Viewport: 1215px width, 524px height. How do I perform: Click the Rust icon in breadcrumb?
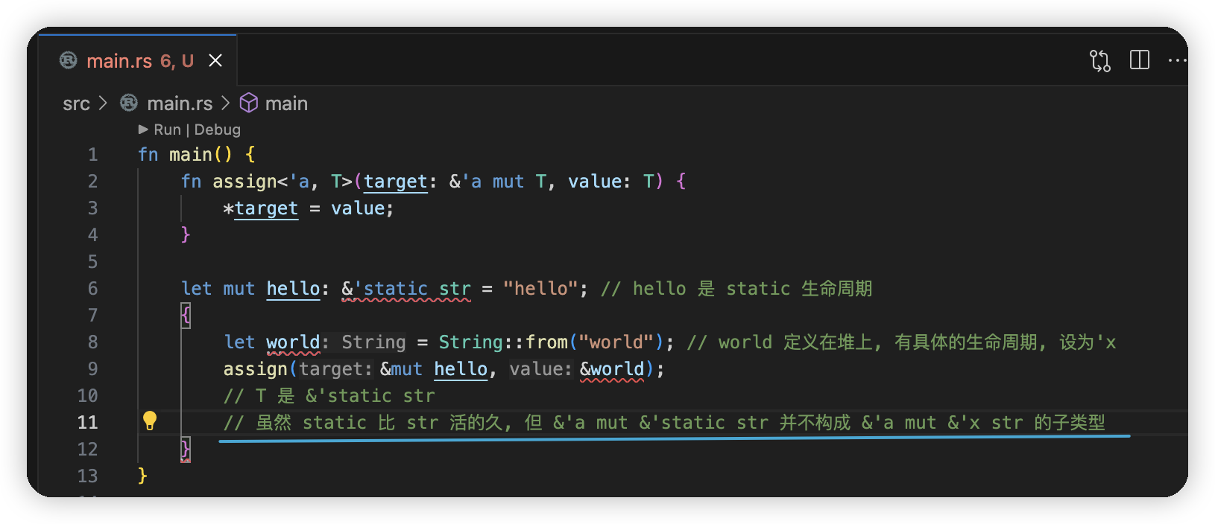click(x=129, y=103)
